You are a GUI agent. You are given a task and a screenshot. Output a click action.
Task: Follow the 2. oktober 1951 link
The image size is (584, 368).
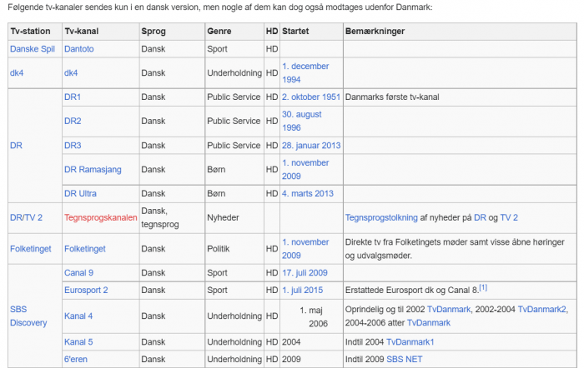(311, 97)
